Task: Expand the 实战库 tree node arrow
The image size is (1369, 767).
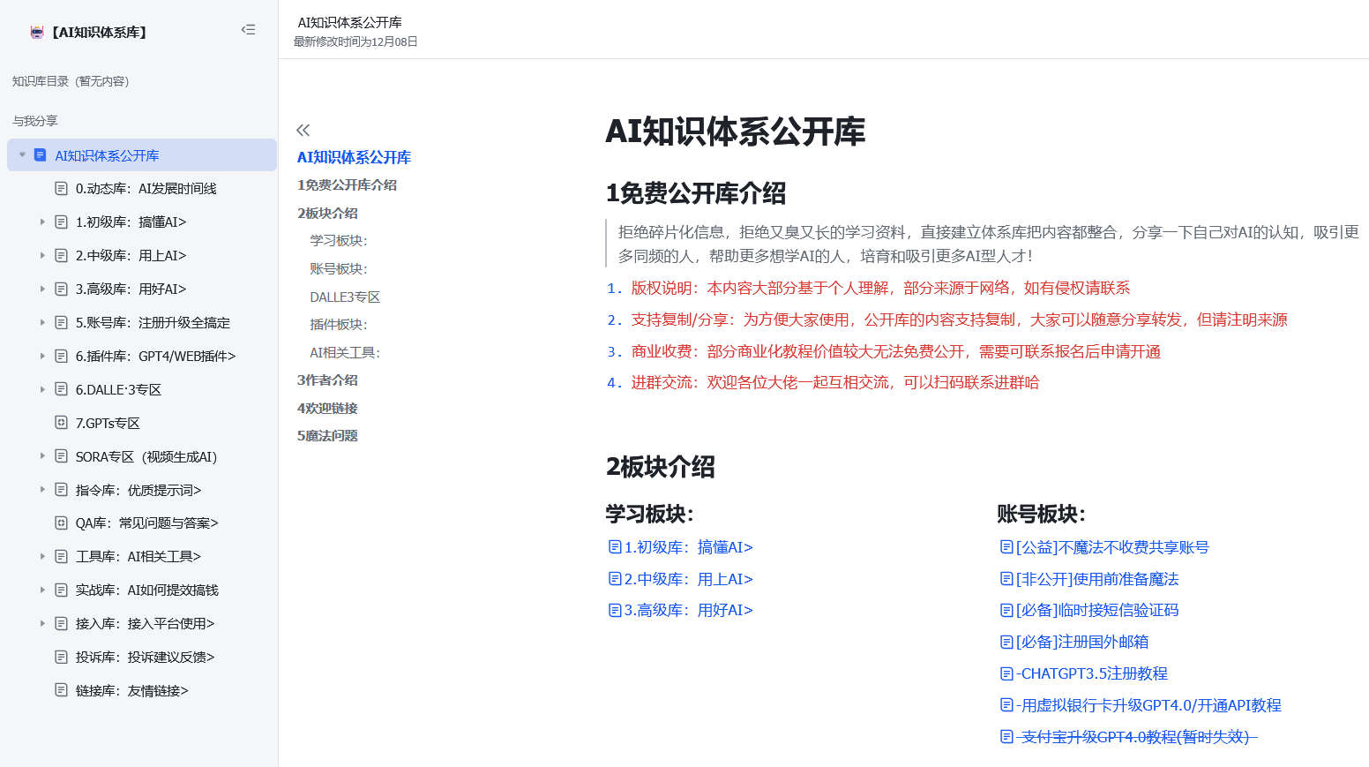Action: pos(41,590)
